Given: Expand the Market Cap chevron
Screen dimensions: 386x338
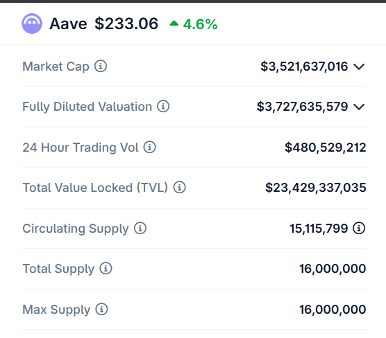Looking at the screenshot, I should [359, 66].
